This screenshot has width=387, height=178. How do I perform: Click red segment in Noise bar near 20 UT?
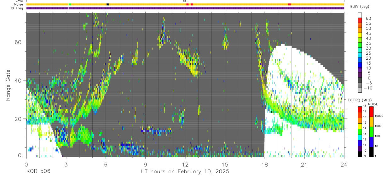pos(290,4)
